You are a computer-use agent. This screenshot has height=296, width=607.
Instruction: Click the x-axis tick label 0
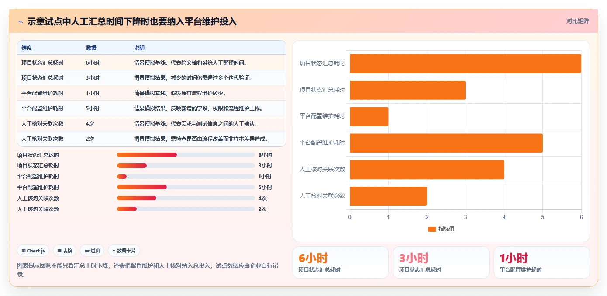point(350,217)
